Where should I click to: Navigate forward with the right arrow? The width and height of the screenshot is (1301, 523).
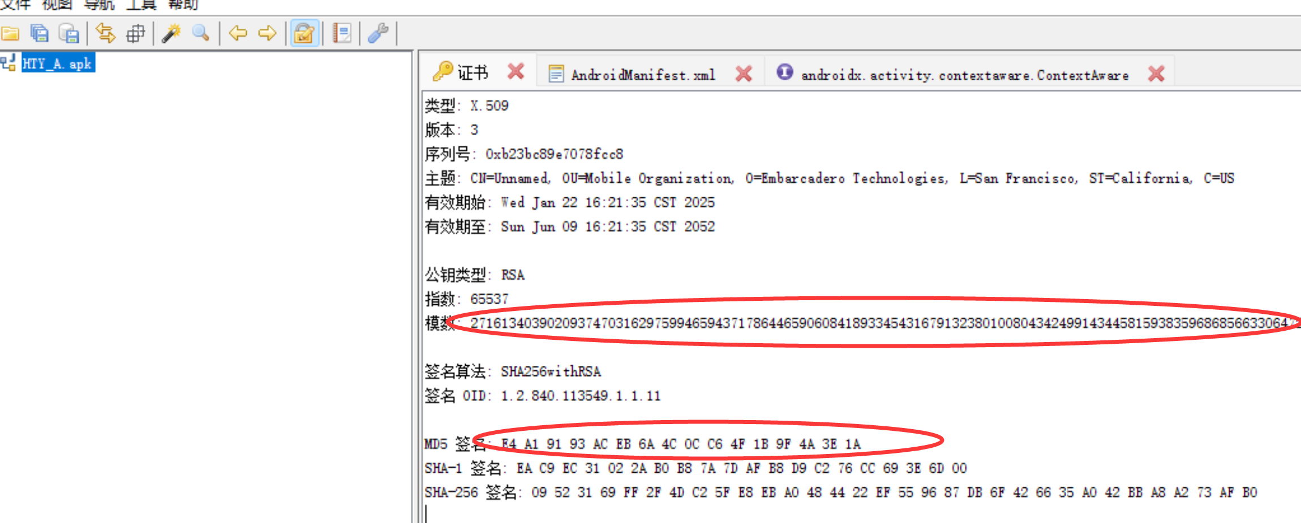click(266, 33)
